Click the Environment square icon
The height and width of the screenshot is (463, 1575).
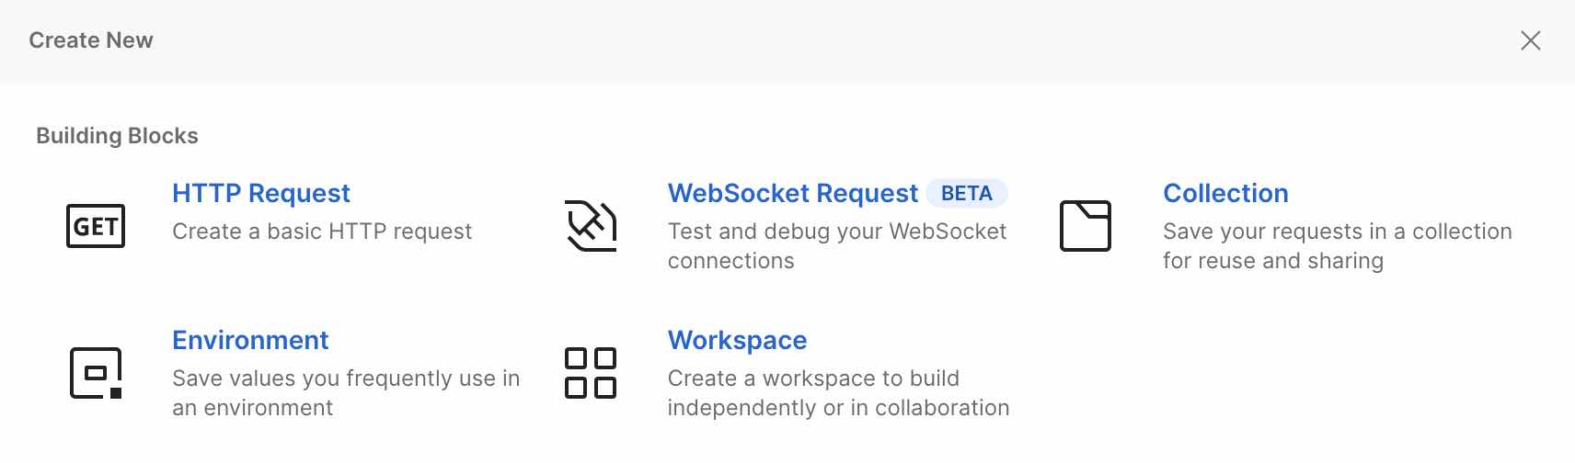(96, 373)
